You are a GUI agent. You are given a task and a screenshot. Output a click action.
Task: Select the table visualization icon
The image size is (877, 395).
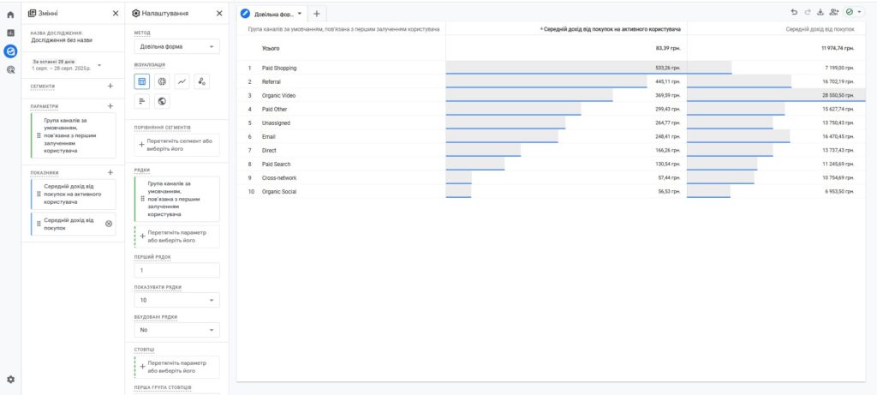(142, 81)
